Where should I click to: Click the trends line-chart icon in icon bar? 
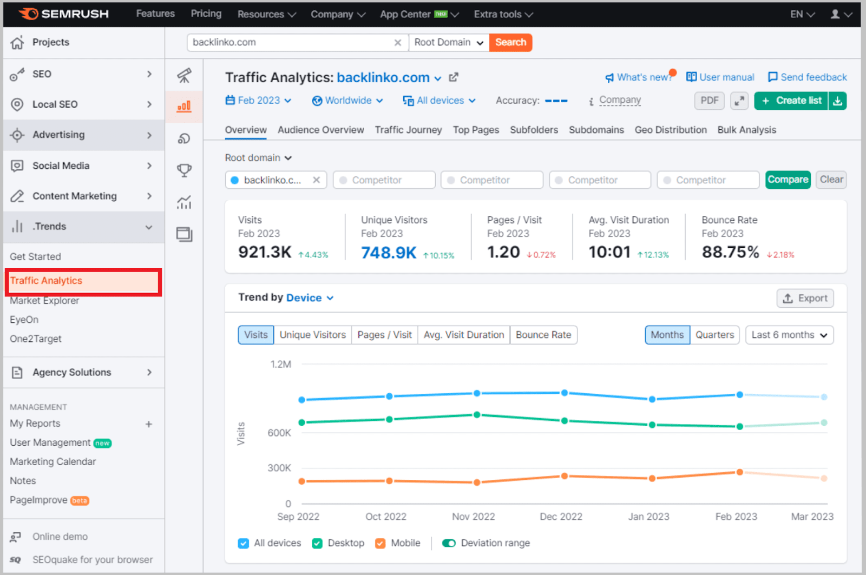(184, 202)
